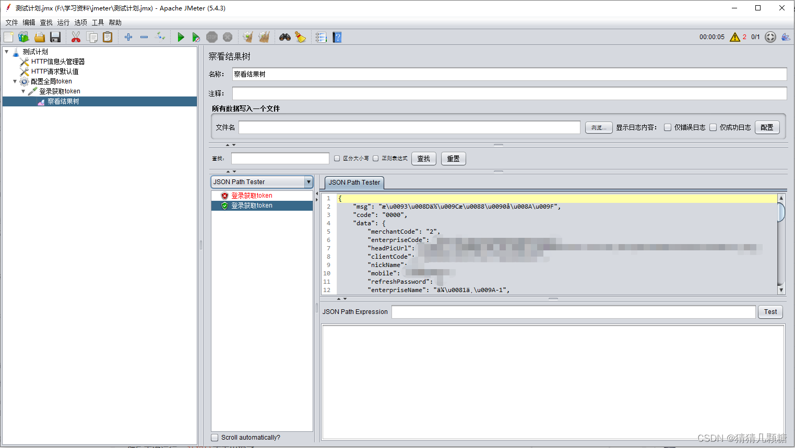This screenshot has height=448, width=795.
Task: Click the response scrollbar up arrow
Action: (x=781, y=198)
